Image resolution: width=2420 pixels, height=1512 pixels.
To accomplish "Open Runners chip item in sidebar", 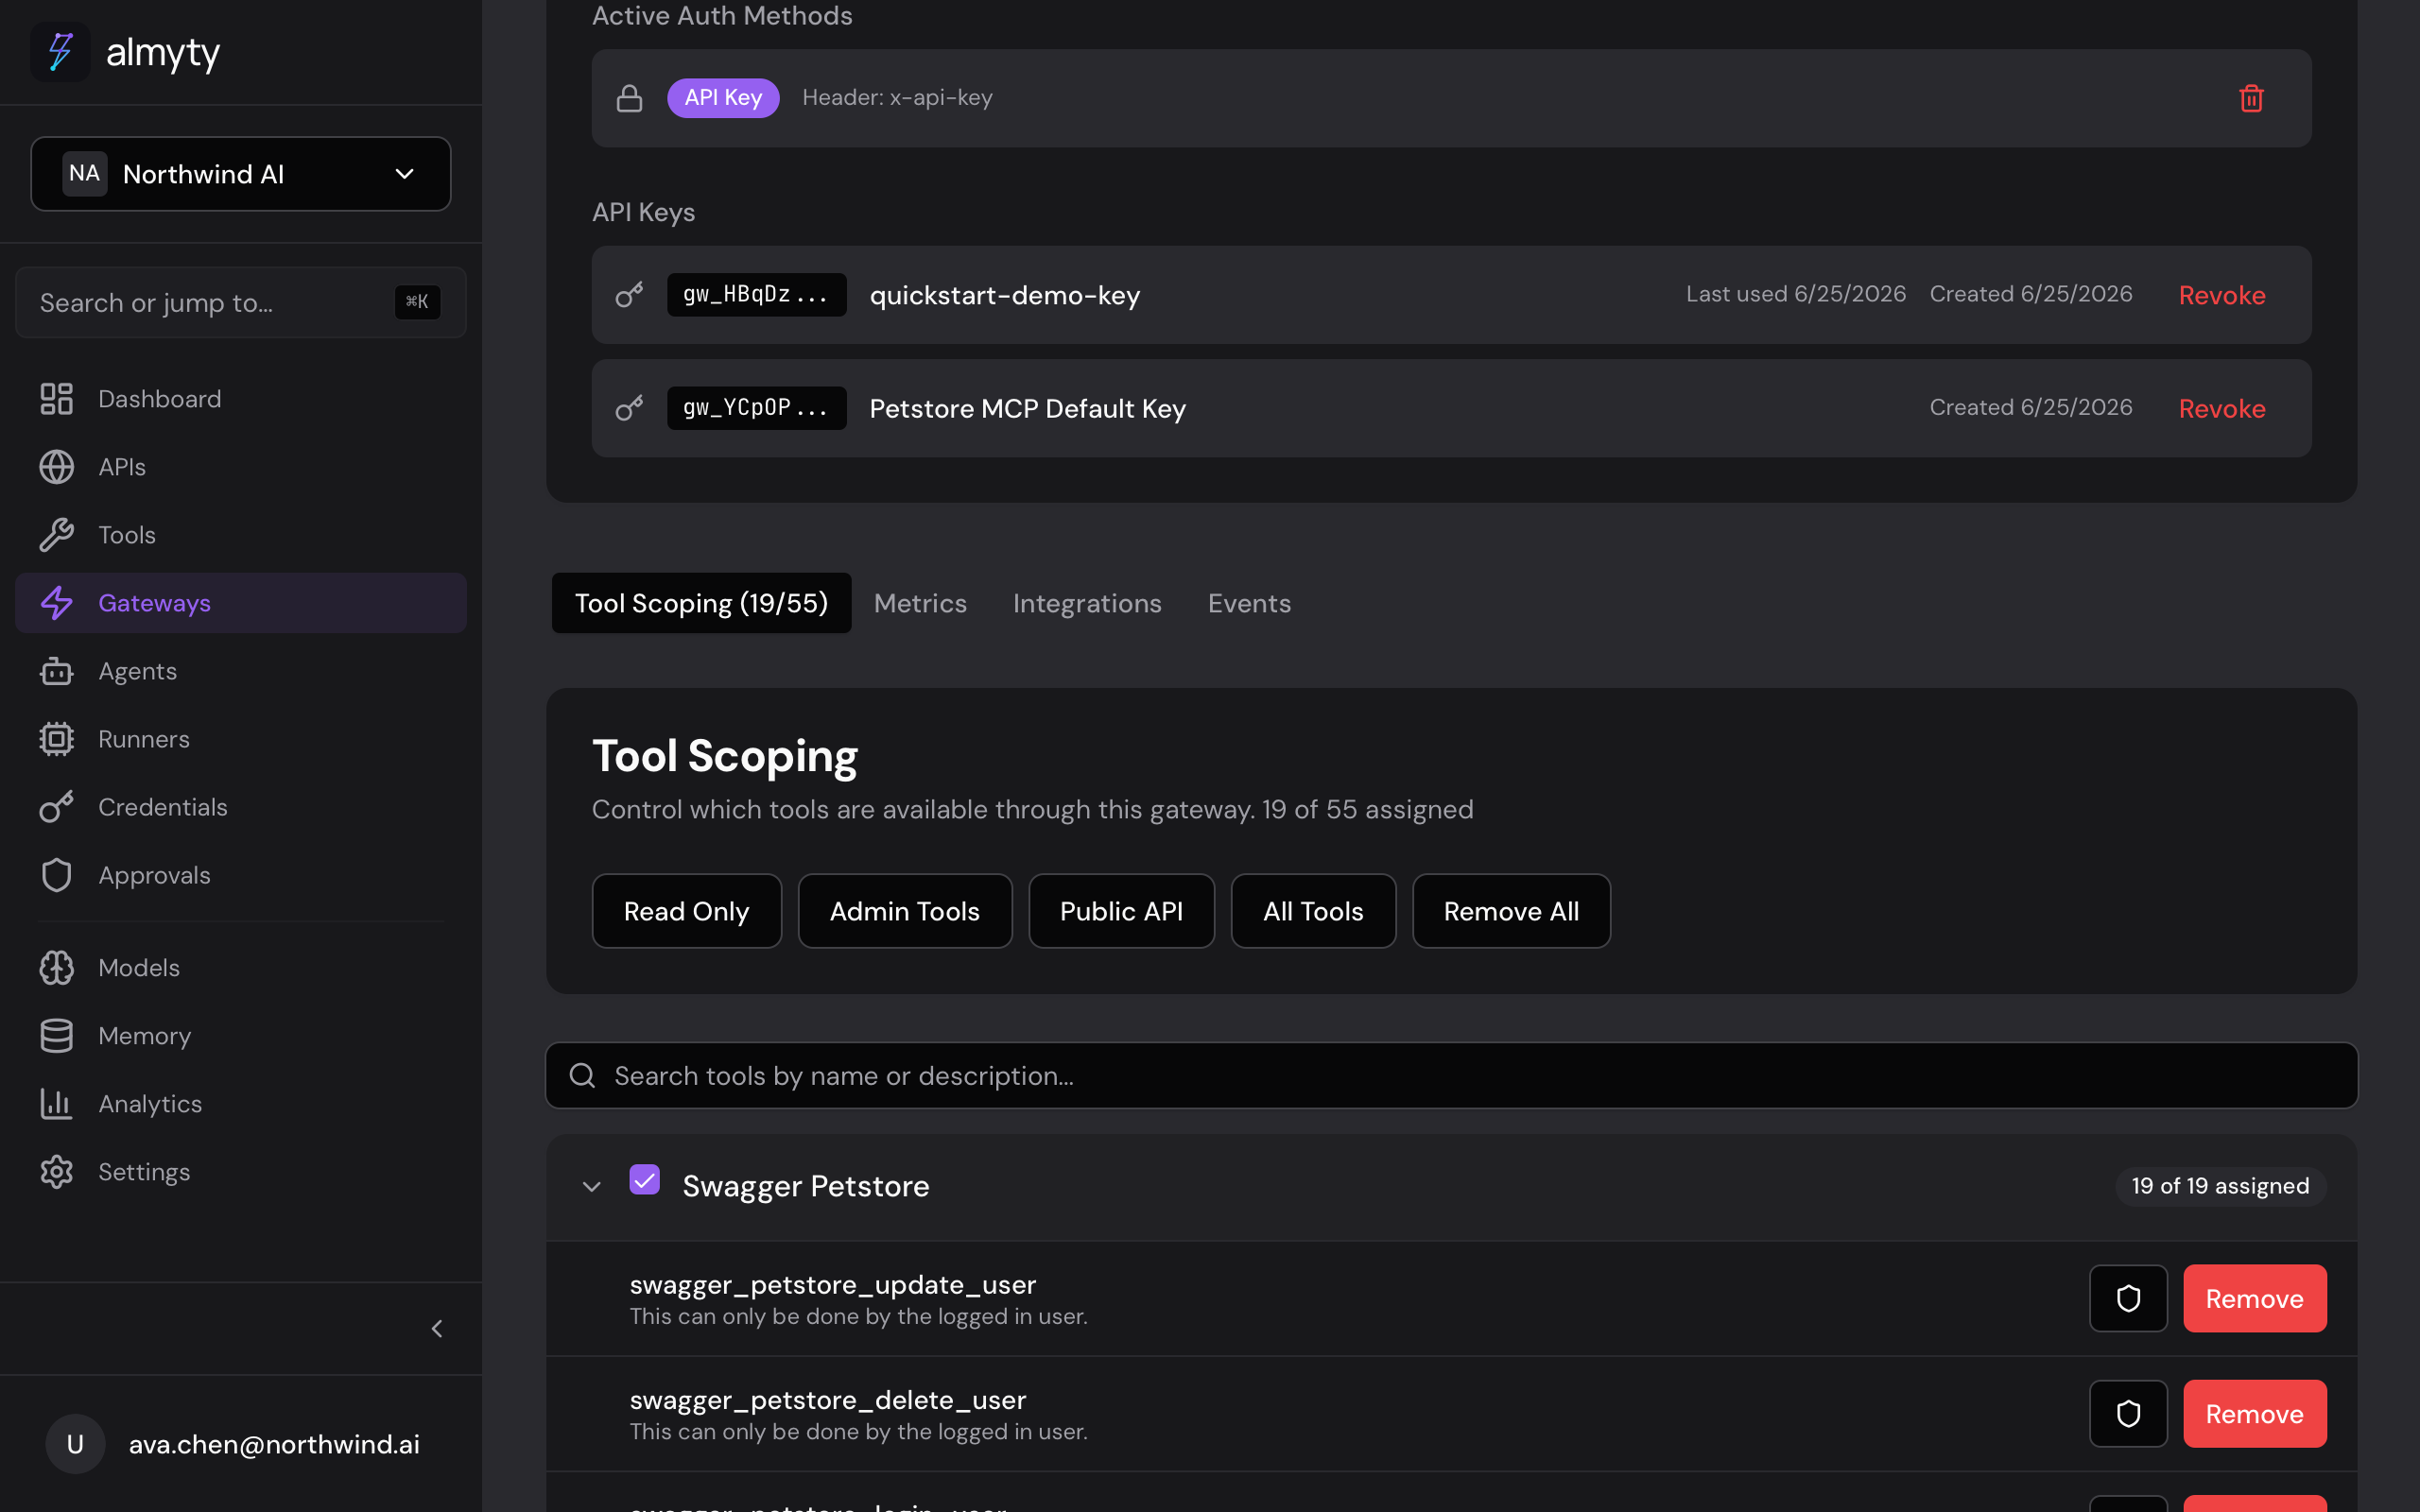I will [240, 739].
